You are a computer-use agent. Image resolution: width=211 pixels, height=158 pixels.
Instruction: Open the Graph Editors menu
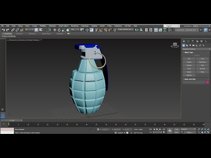coord(64,26)
